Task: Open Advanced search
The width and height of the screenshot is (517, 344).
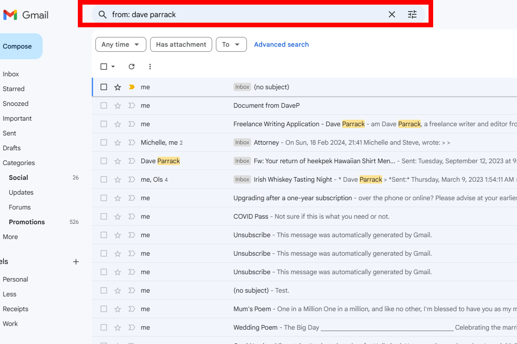Action: tap(281, 44)
